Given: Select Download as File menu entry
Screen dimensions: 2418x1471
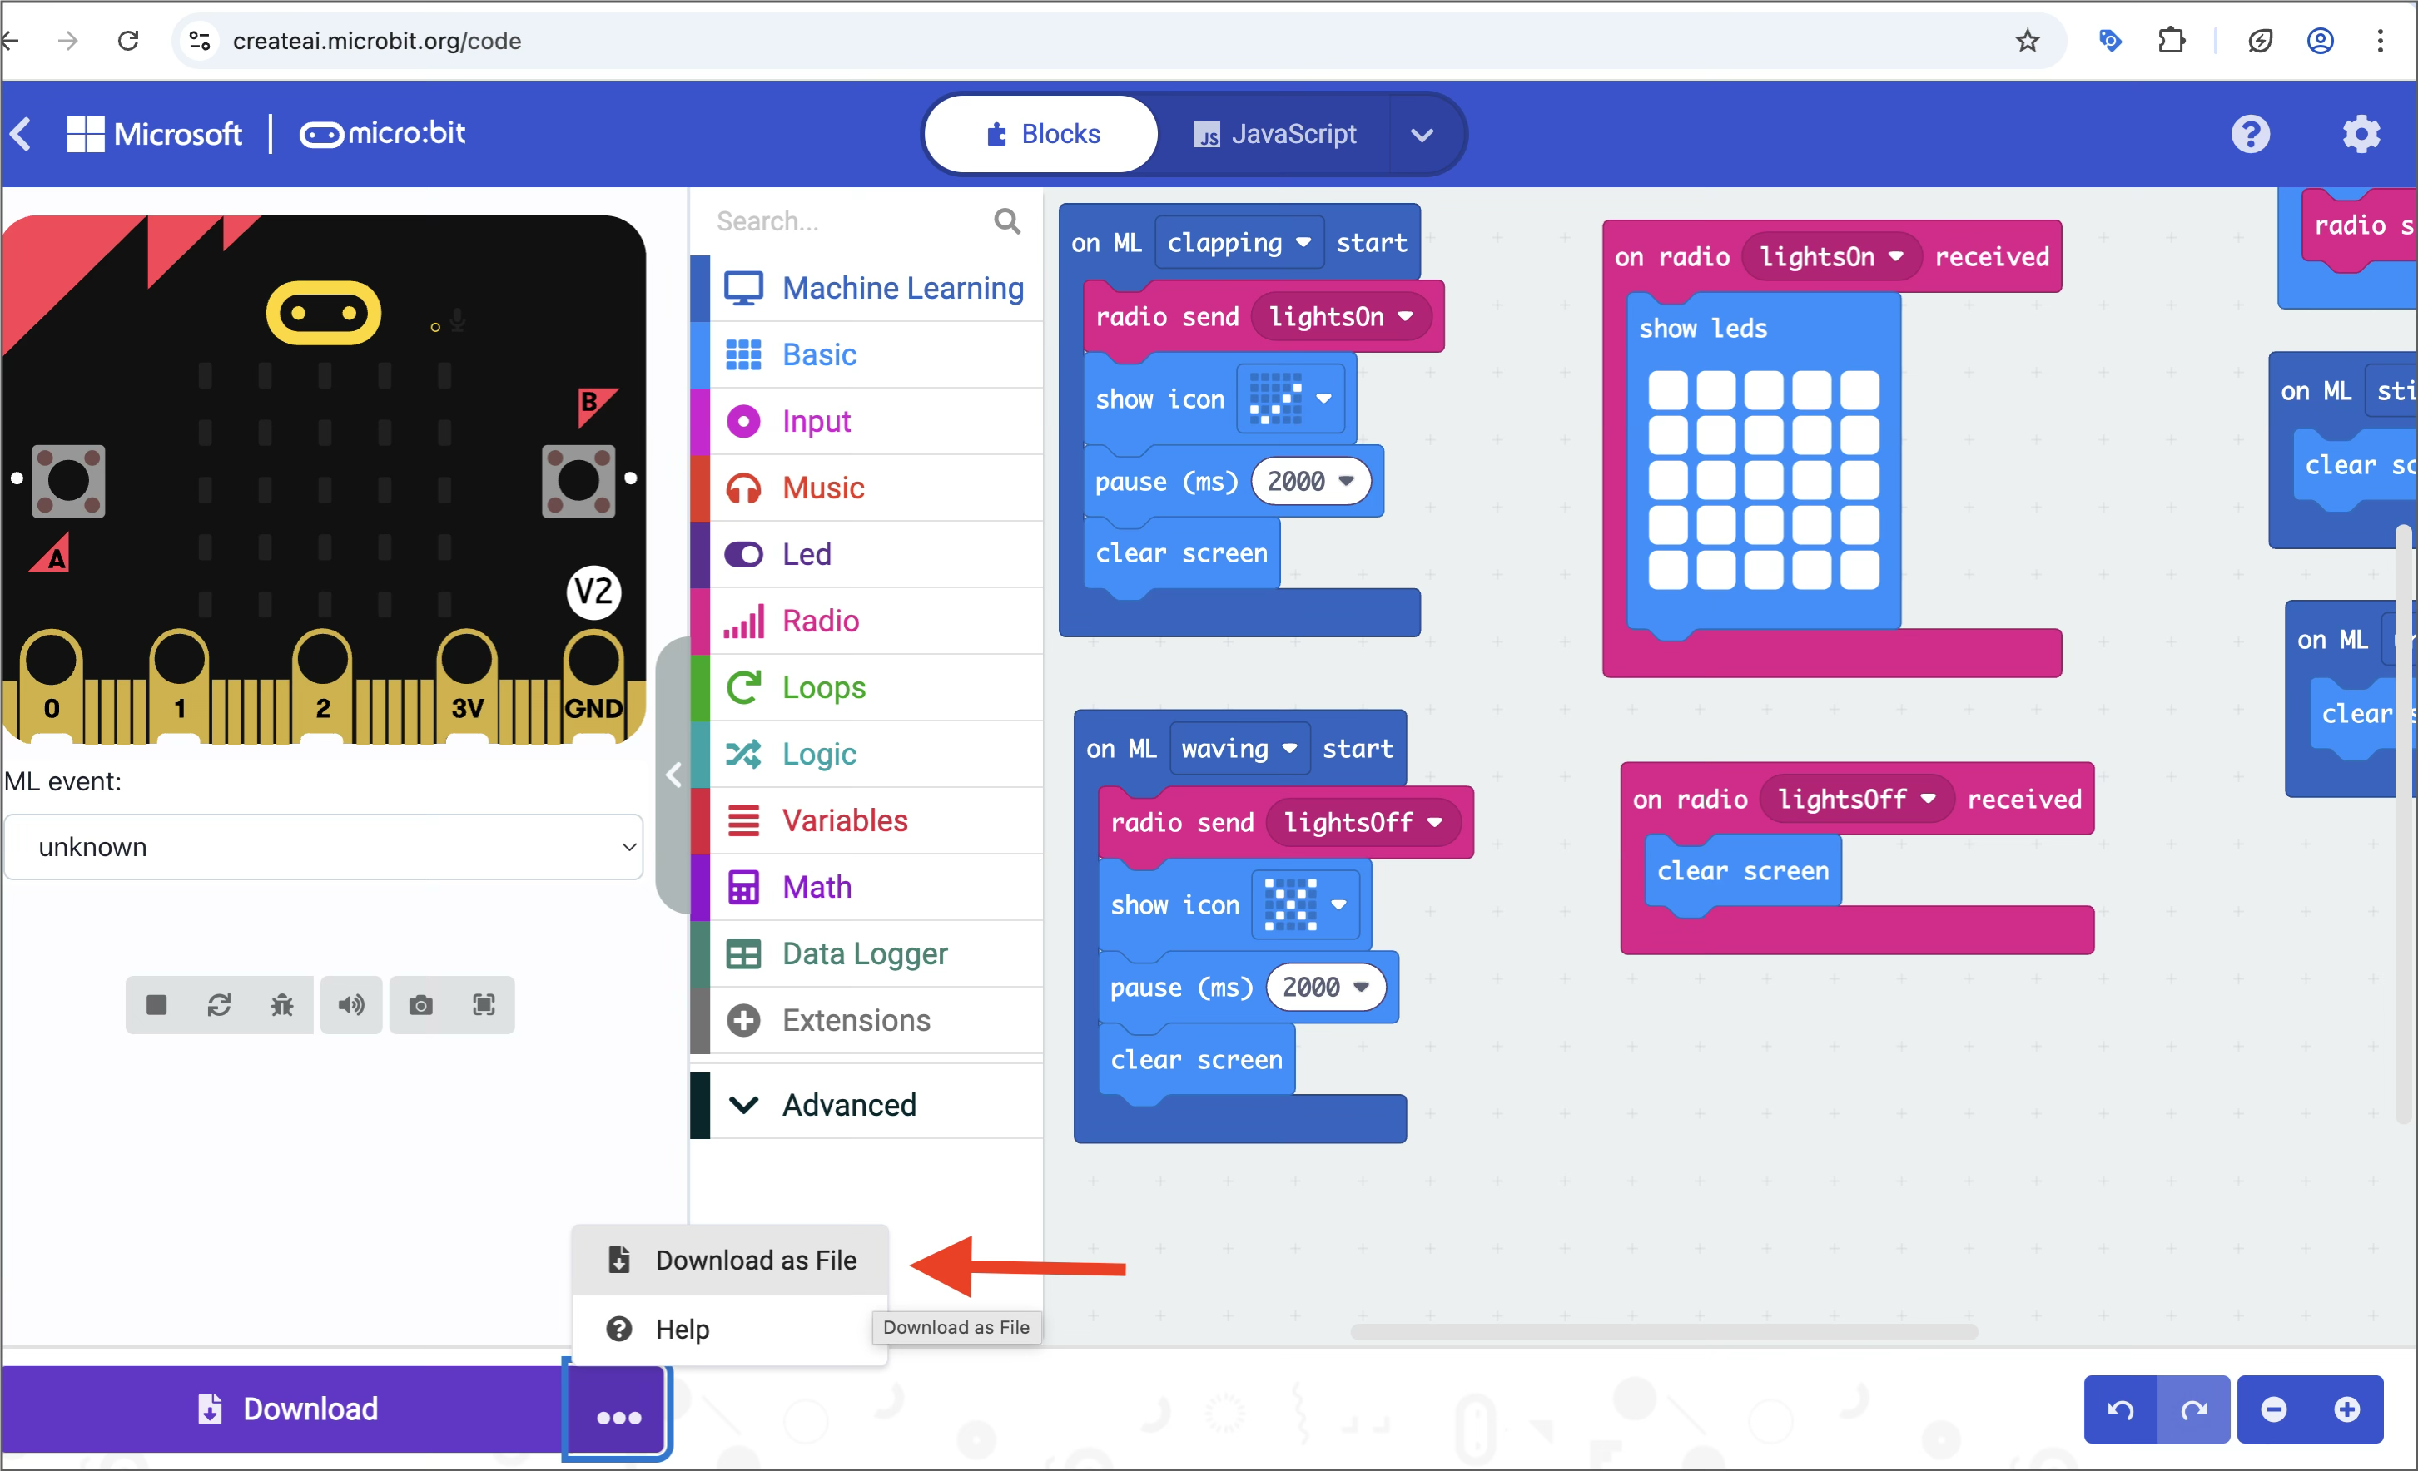Looking at the screenshot, I should click(x=753, y=1259).
